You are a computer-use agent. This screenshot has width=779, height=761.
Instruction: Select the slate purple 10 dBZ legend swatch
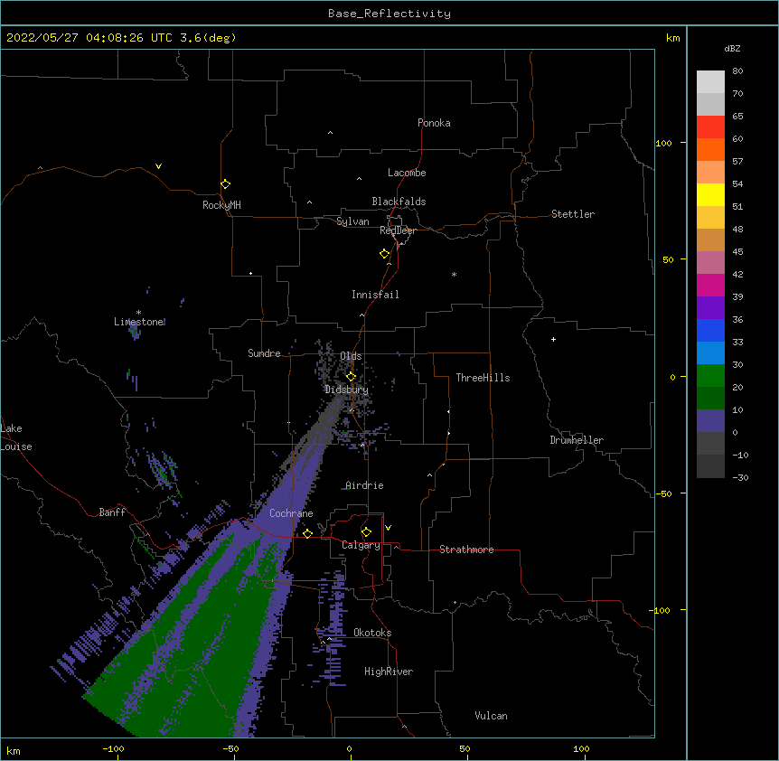click(x=710, y=421)
